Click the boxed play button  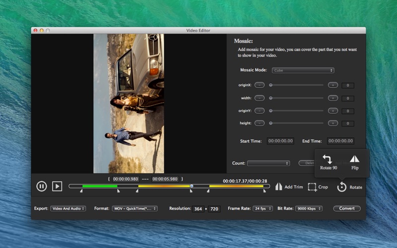point(57,186)
